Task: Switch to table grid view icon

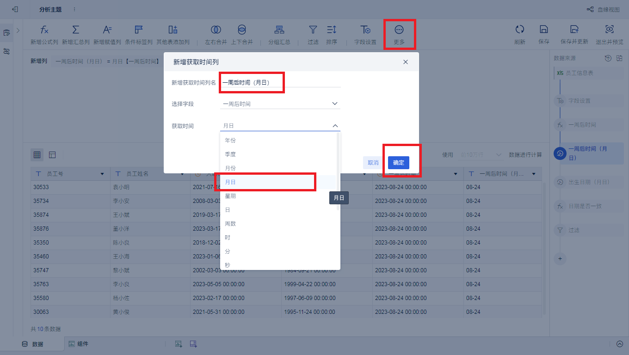Action: (x=37, y=155)
